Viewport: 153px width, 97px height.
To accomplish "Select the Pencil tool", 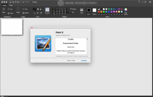I will [x=34, y=9].
